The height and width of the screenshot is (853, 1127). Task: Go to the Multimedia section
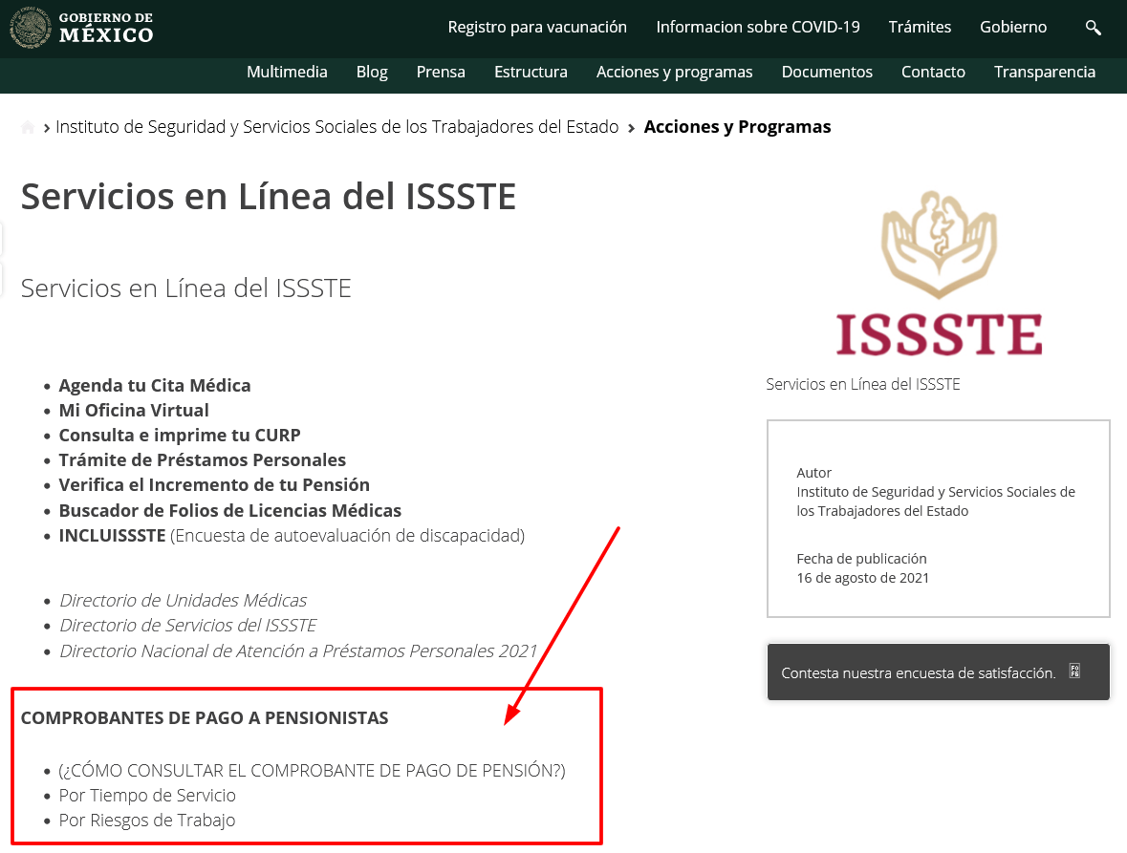click(287, 72)
